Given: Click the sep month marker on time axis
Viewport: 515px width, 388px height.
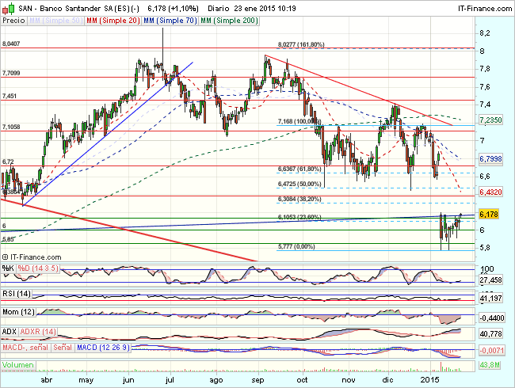Looking at the screenshot, I should tap(257, 380).
